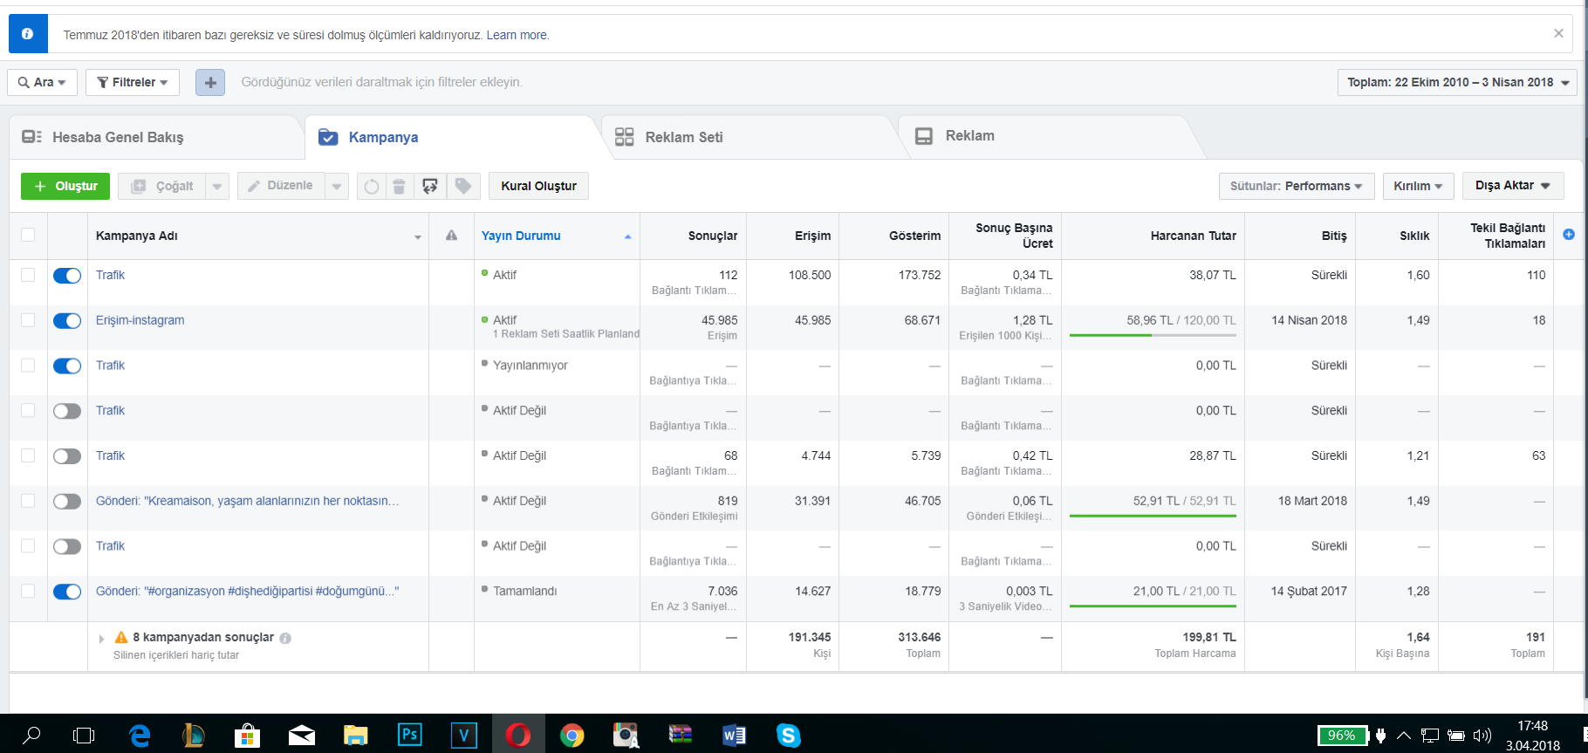
Task: Click the Erişim-instagram budget progress bar
Action: click(x=1153, y=335)
